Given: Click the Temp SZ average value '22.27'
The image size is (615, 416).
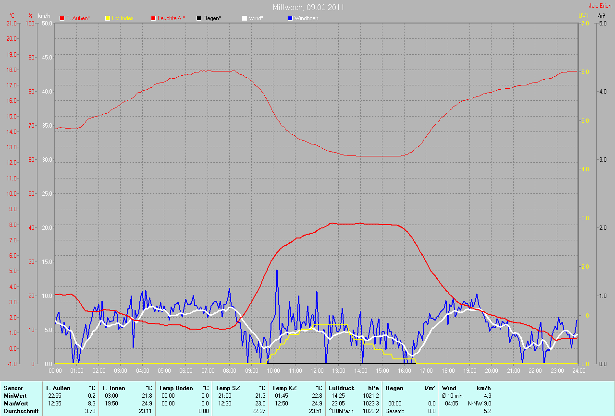Looking at the screenshot, I should (259, 411).
